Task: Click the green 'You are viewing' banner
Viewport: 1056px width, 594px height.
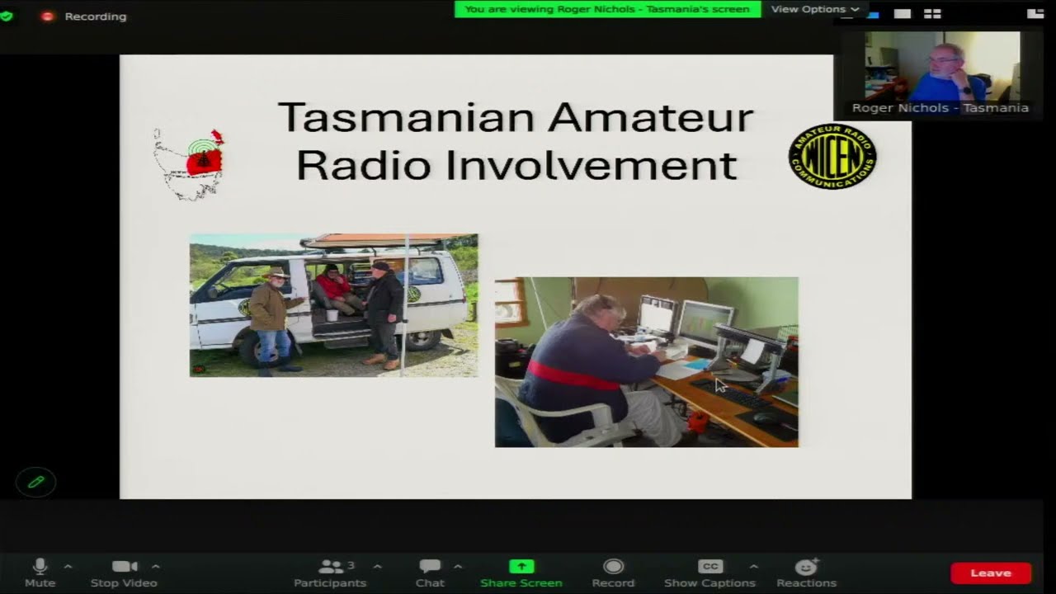Action: tap(607, 9)
